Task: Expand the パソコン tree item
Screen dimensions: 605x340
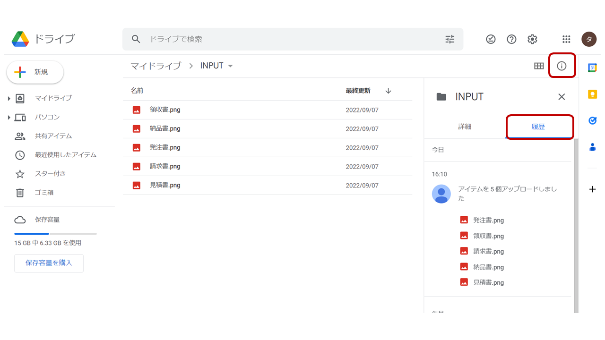Action: [x=8, y=117]
